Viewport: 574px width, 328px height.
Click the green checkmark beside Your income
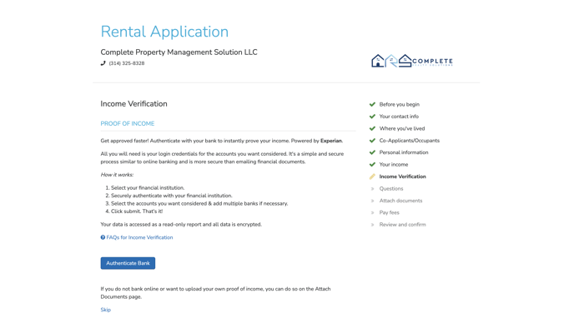tap(372, 164)
